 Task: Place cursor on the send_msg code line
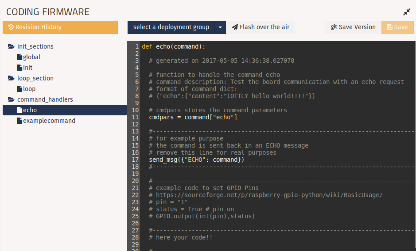click(x=196, y=160)
